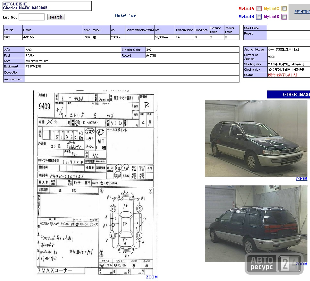Select the 2000cc cell
This screenshot has height=281, width=310.
pos(118,37)
